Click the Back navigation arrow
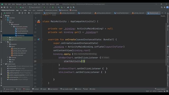The width and height of the screenshot is (169, 95). [11, 7]
